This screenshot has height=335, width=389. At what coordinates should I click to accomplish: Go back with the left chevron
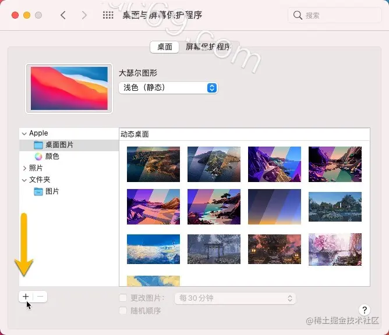(63, 15)
